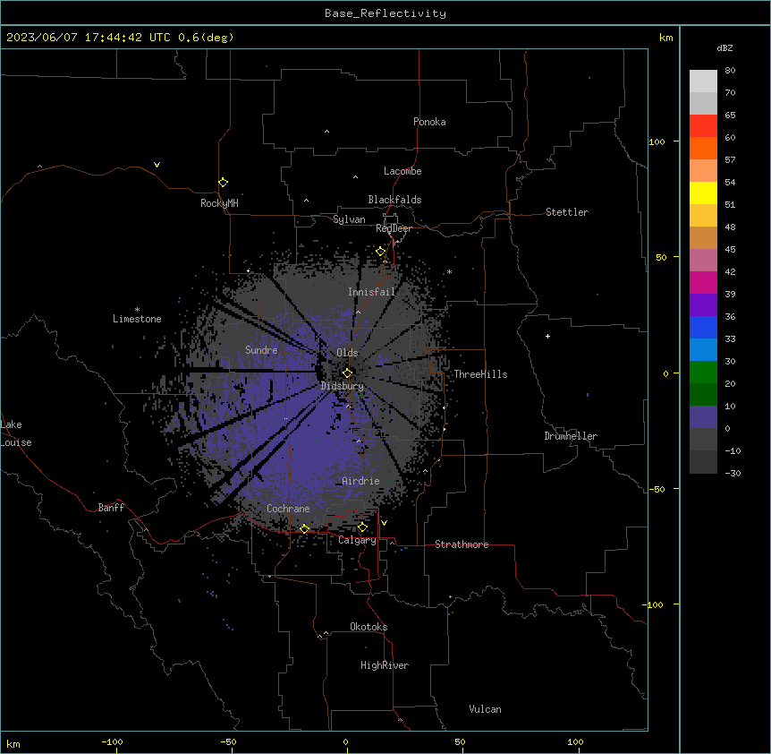
Task: Click the asterisk marker above the Limestone label
Action: point(137,310)
